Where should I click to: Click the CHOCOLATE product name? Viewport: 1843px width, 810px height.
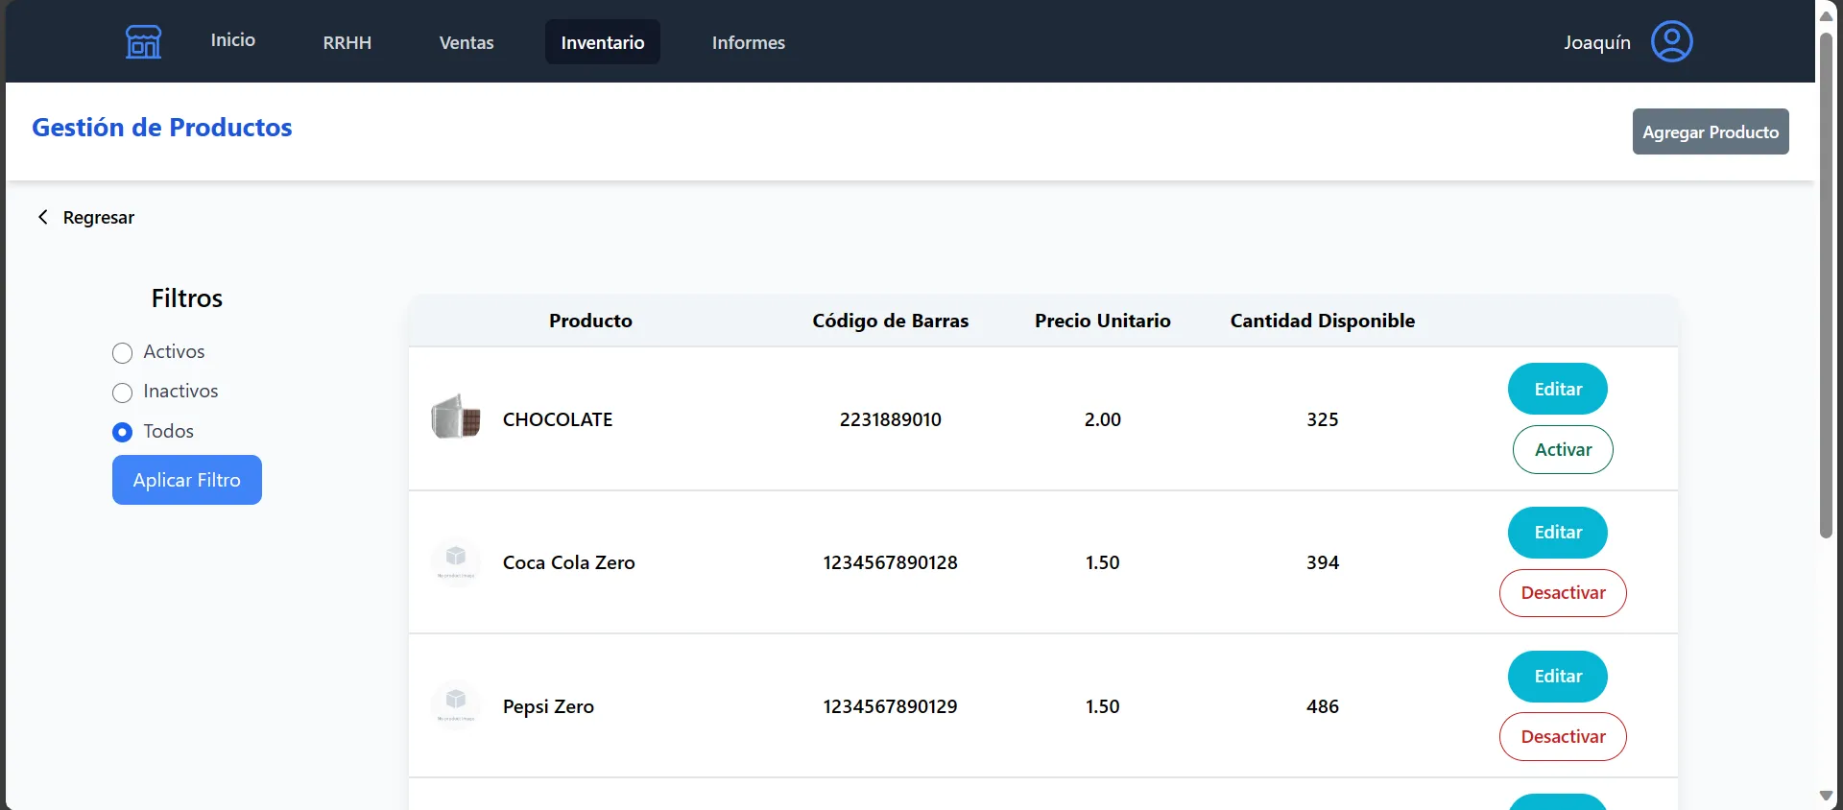[x=558, y=419]
